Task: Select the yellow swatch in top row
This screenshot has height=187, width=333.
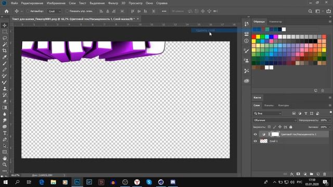Action: point(258,37)
